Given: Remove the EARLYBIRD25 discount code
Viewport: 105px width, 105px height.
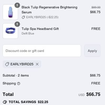Looking at the screenshot, I should click(x=37, y=64).
